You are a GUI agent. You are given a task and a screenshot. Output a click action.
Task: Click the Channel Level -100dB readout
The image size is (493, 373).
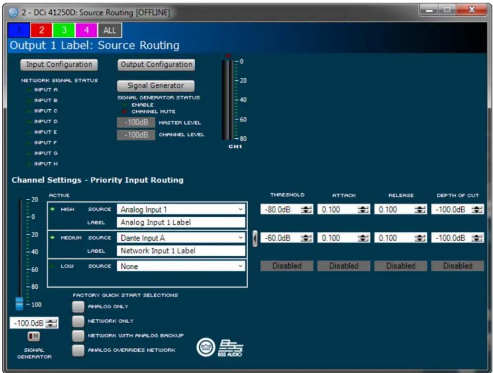click(136, 135)
